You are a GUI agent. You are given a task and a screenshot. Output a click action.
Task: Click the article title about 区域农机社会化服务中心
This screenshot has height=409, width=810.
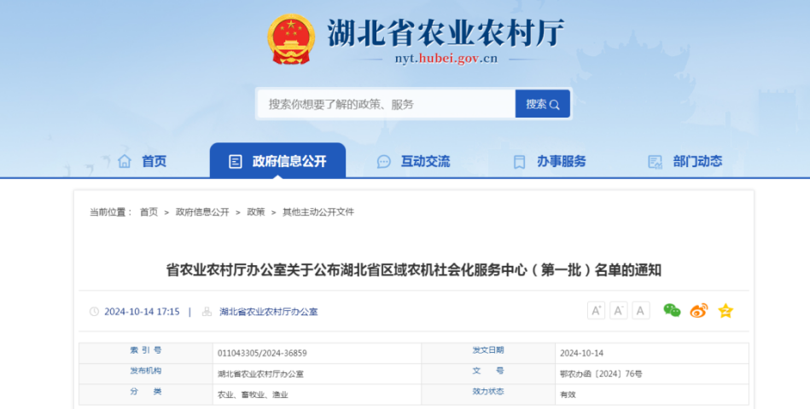pos(414,270)
